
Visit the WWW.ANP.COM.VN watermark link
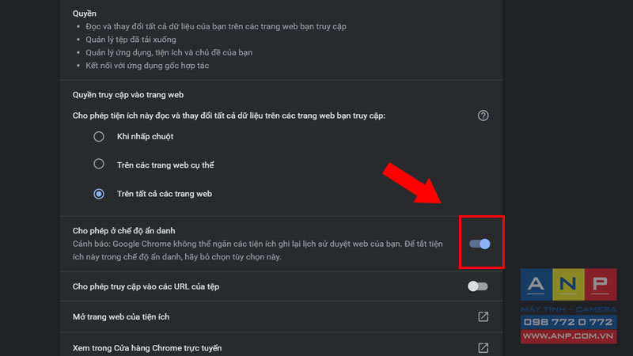click(568, 336)
